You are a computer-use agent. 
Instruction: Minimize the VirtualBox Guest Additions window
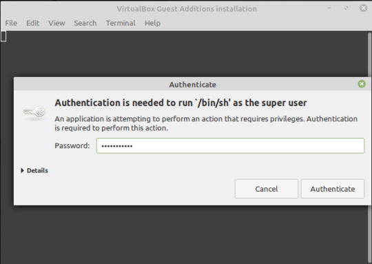point(329,8)
